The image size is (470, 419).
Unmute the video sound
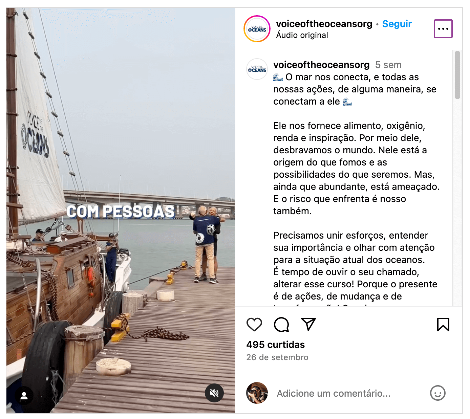coord(214,393)
